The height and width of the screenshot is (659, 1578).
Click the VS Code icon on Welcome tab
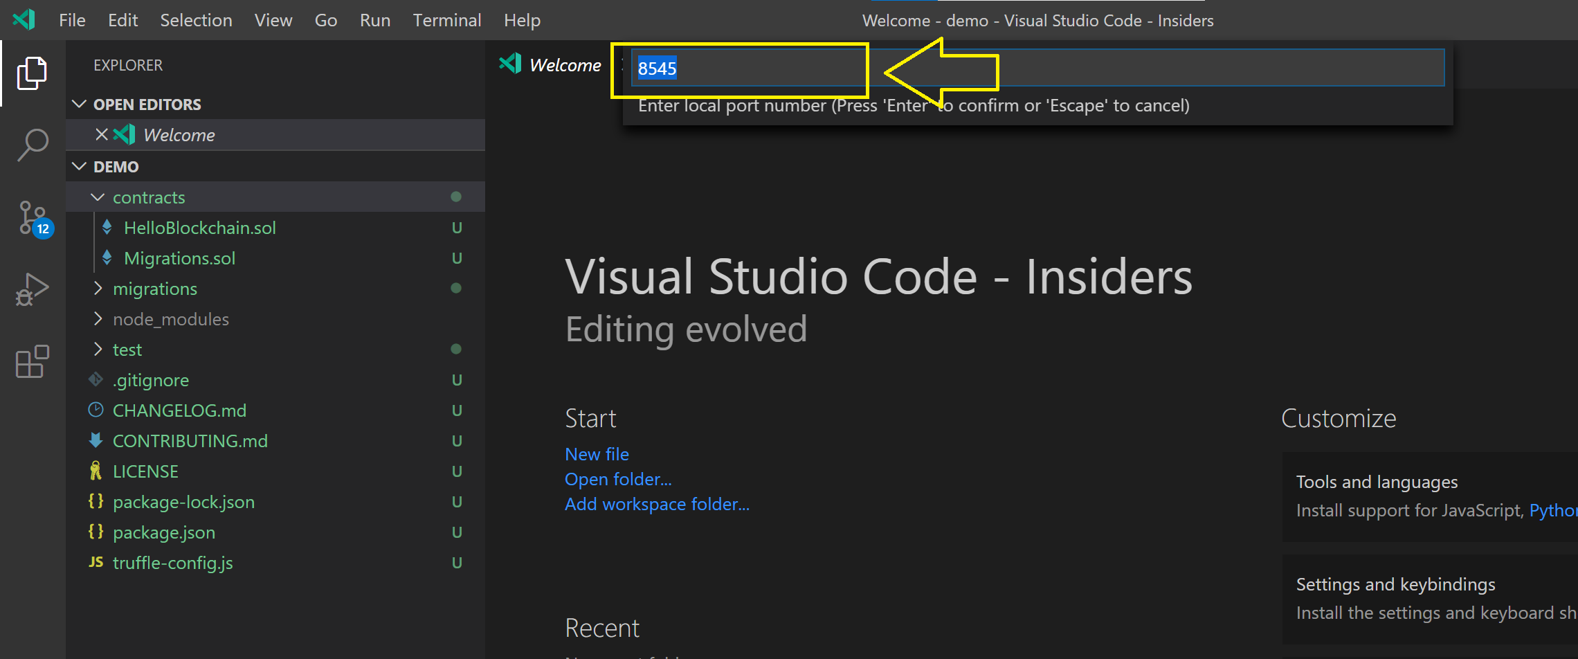point(510,64)
